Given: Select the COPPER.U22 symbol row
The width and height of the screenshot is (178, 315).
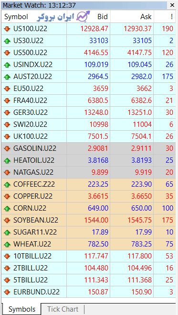Looking at the screenshot, I should 88,196.
